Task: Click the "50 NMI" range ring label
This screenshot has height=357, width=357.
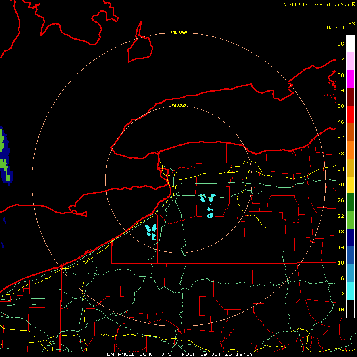Action: point(178,106)
